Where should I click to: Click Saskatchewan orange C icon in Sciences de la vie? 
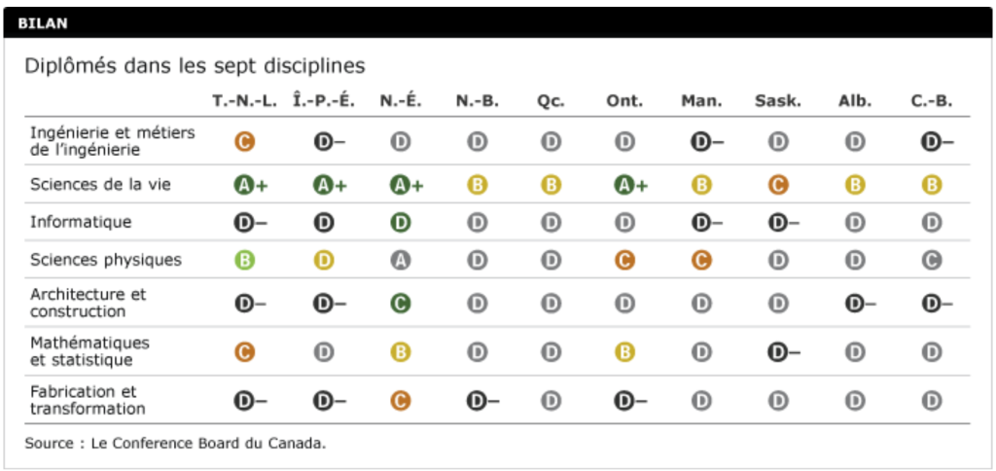coord(777,185)
